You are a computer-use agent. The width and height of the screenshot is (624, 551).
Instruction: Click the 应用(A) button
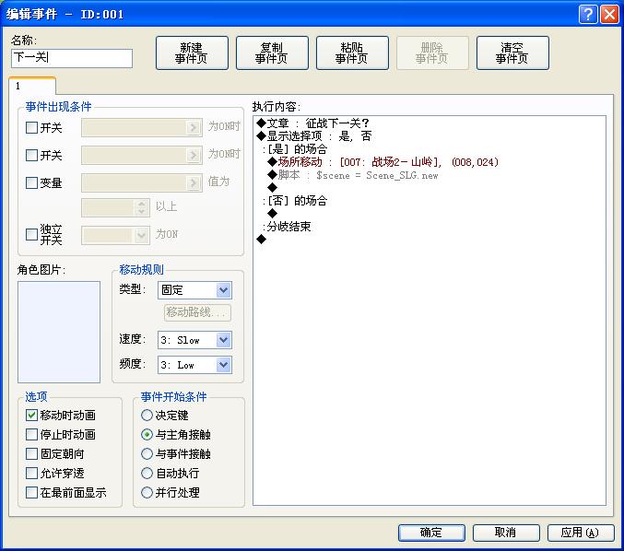(x=581, y=533)
